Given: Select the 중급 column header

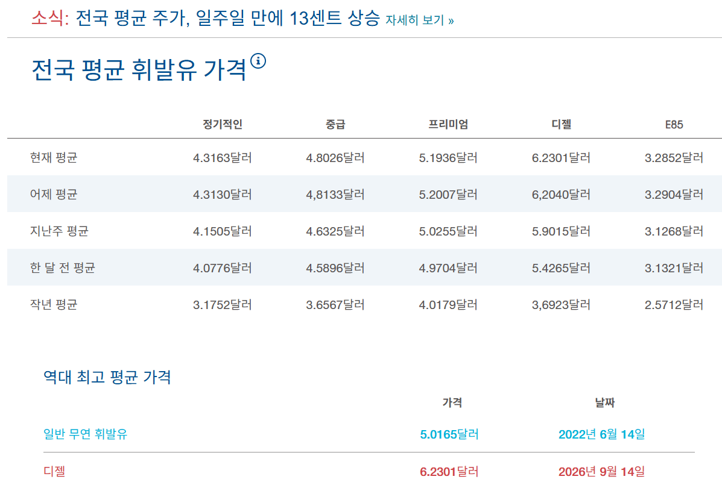Looking at the screenshot, I should point(335,124).
